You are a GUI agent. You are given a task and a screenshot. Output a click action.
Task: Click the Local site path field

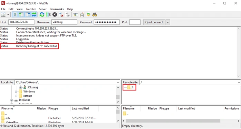(x=66, y=83)
